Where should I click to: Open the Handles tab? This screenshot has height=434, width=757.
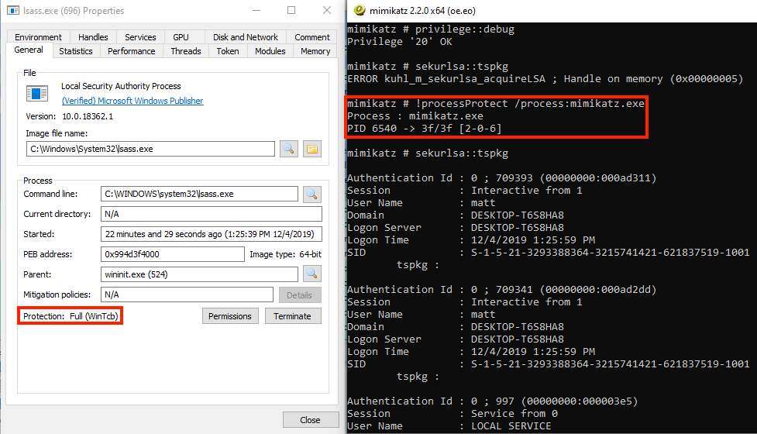[93, 37]
